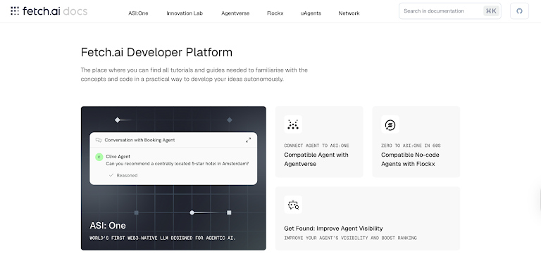541x256 pixels.
Task: Open the uAgents navigation item
Action: [311, 13]
